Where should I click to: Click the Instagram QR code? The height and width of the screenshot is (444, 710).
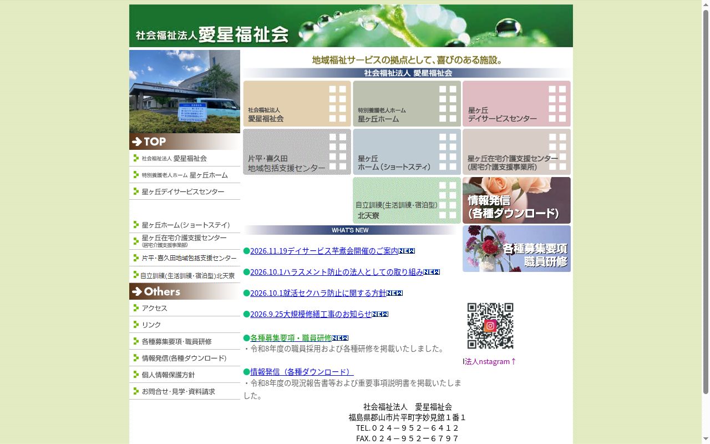[x=490, y=326]
